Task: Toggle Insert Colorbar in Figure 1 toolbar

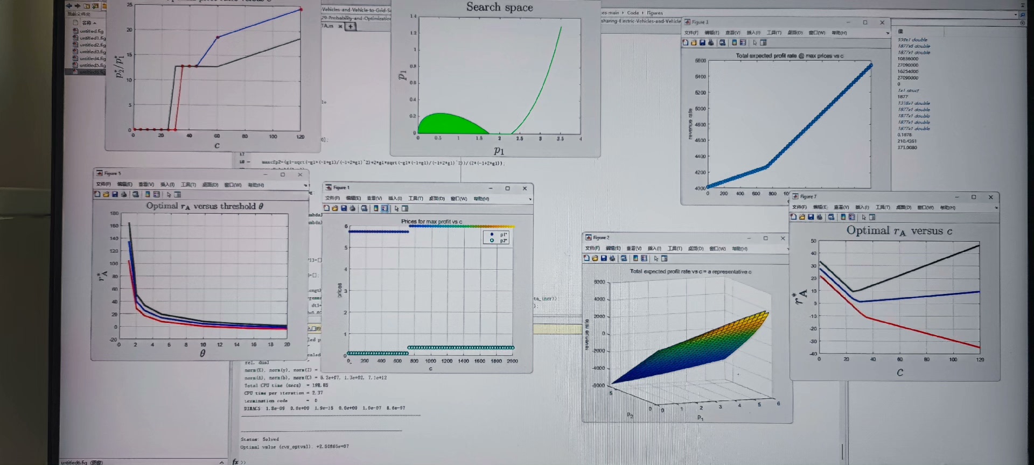Action: coord(376,208)
